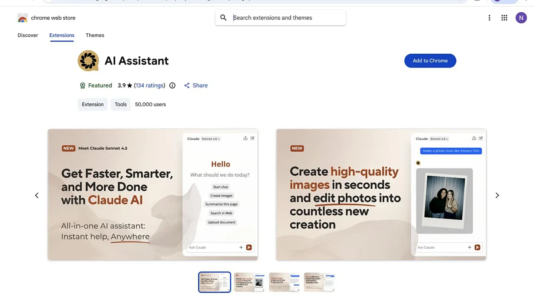
Task: Click the Extension category chip
Action: [x=93, y=104]
